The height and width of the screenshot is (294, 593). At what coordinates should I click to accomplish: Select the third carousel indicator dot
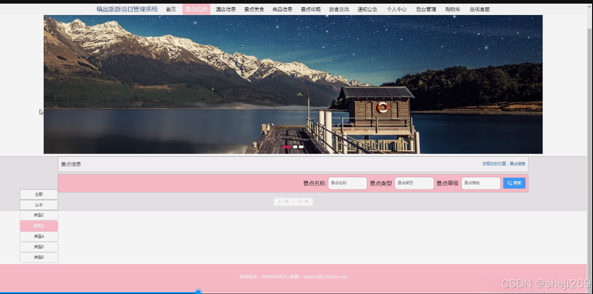[x=301, y=147]
